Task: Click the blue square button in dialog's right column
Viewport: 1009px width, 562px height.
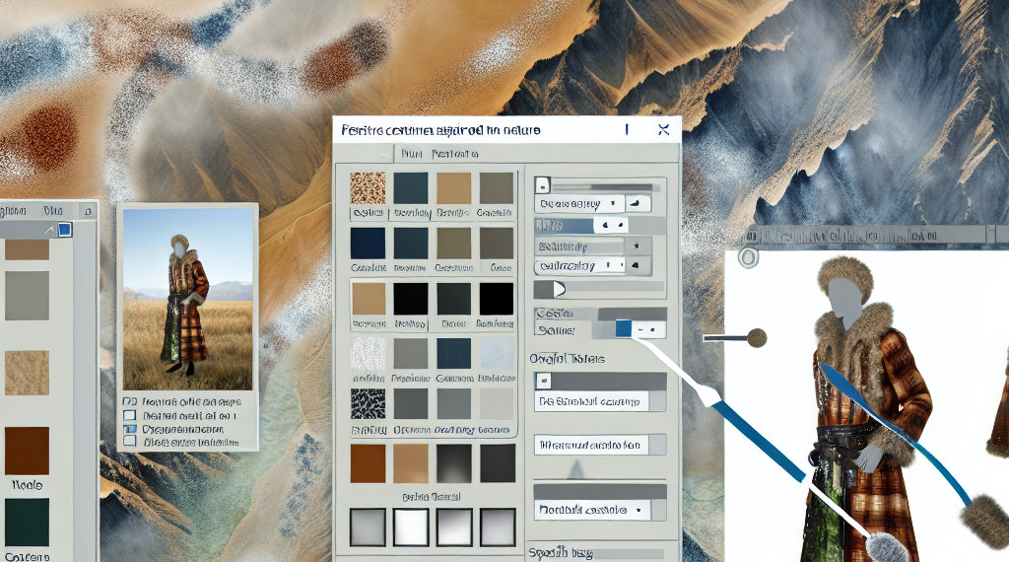Action: pos(623,329)
